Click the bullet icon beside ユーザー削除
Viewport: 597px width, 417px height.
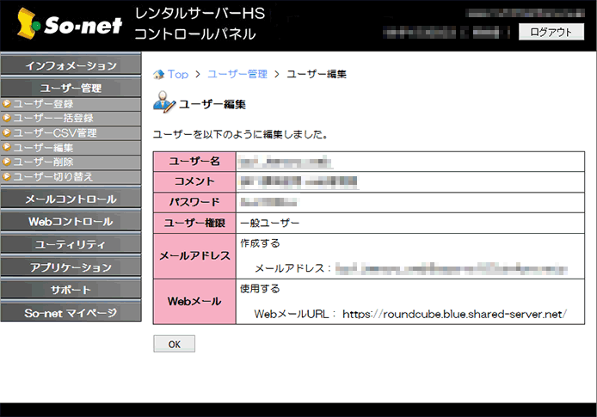7,162
